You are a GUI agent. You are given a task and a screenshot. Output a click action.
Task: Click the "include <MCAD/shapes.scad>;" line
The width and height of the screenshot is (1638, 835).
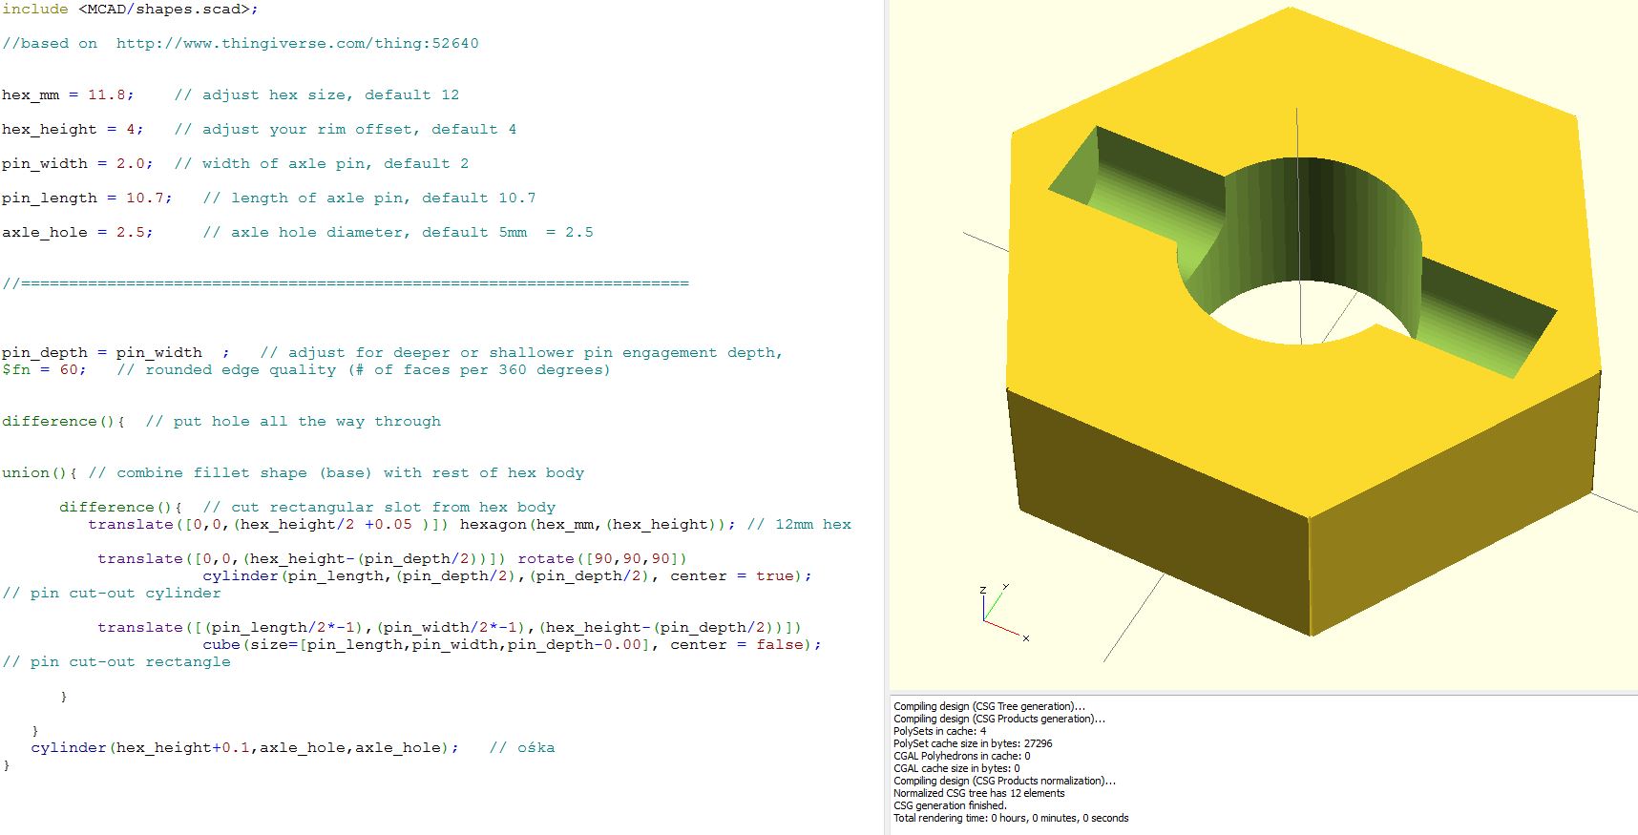click(130, 9)
